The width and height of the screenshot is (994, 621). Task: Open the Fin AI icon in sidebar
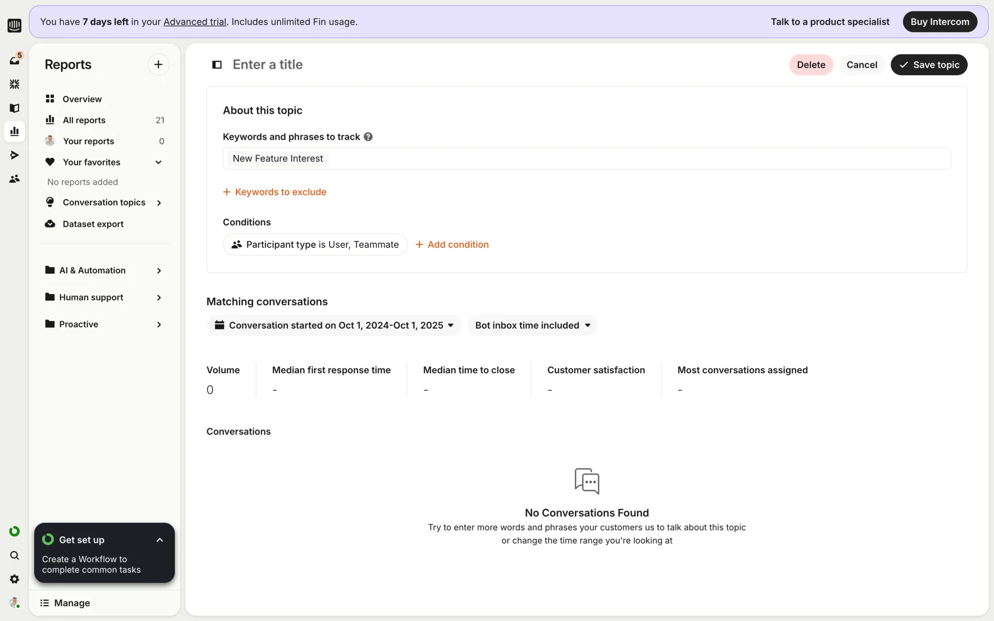[x=14, y=84]
